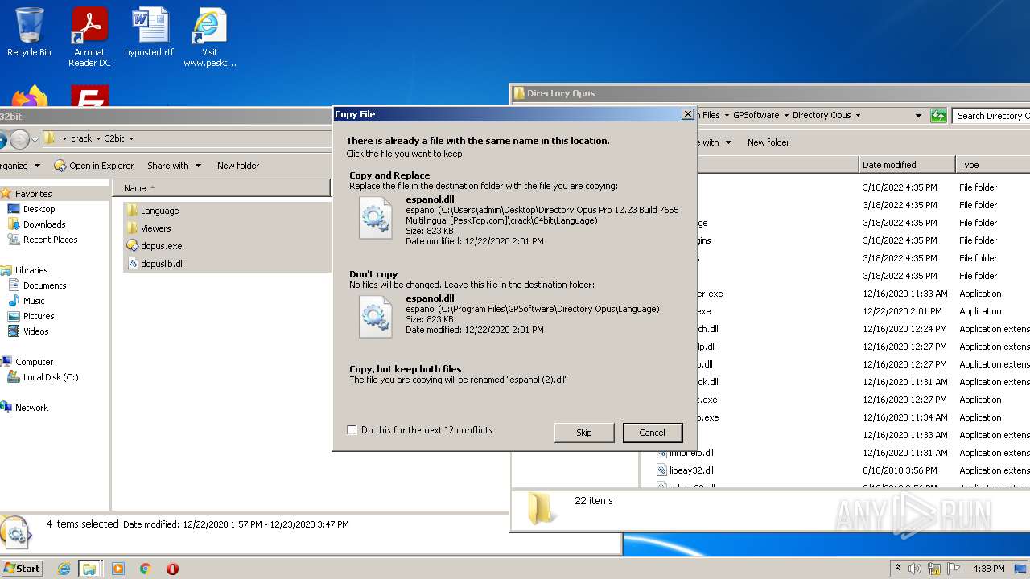Select Network in the navigation pane
Screen dimensions: 1030x579
[x=31, y=408]
